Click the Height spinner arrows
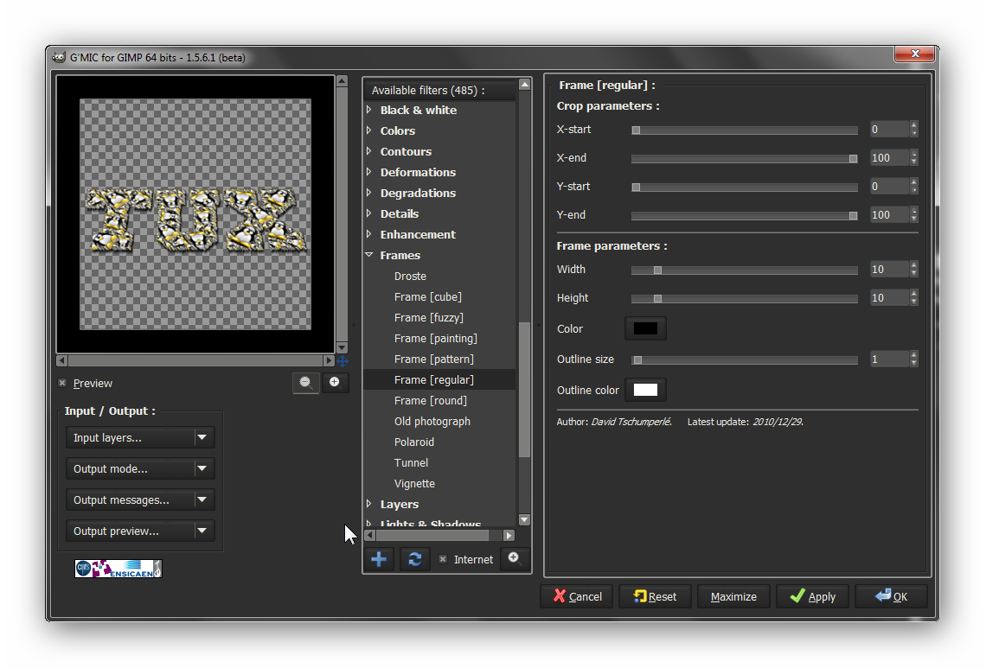This screenshot has height=668, width=986. 913,297
